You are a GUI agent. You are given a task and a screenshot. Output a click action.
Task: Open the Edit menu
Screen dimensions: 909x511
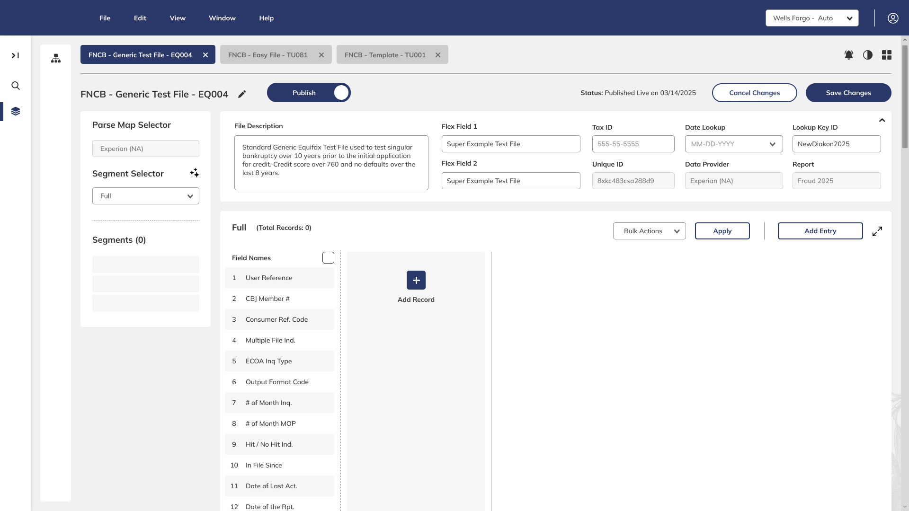click(139, 18)
